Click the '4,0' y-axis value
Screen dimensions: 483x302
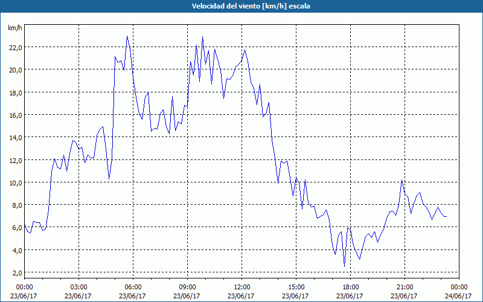point(17,250)
